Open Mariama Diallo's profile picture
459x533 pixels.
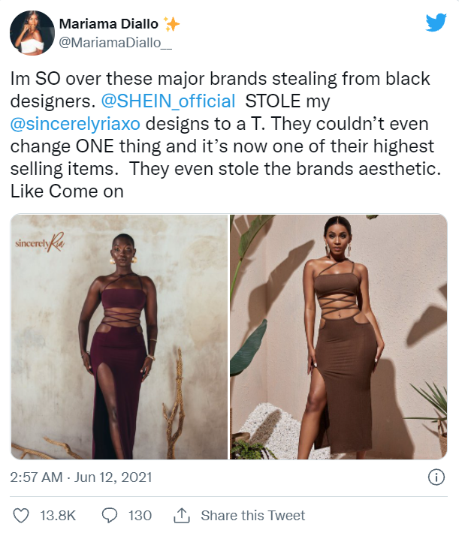32,33
